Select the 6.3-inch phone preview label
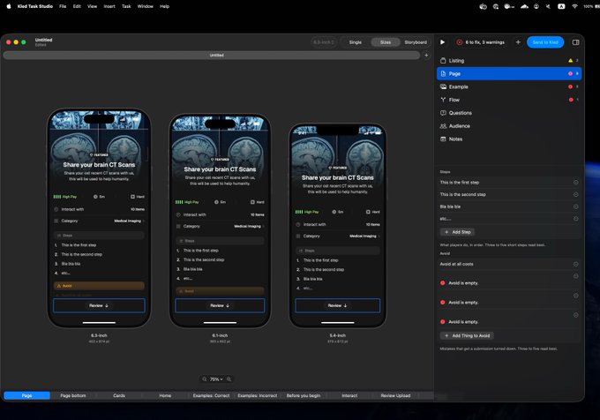 click(99, 335)
